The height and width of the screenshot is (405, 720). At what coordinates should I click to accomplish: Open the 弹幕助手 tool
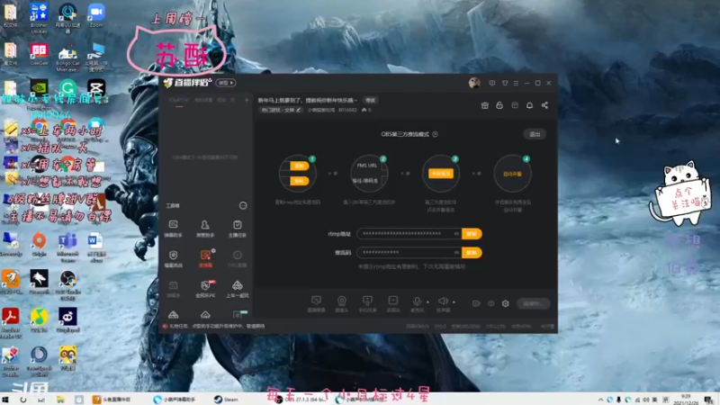(173, 229)
